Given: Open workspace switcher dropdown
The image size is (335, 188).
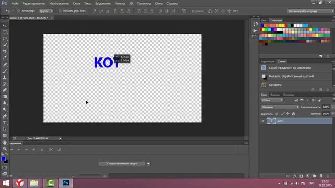Looking at the screenshot, I should point(310,11).
